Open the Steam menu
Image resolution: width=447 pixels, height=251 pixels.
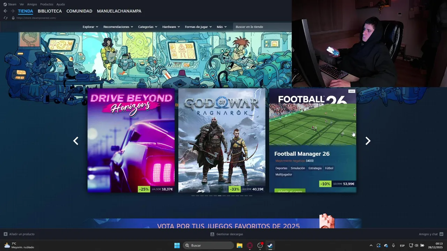coord(10,4)
